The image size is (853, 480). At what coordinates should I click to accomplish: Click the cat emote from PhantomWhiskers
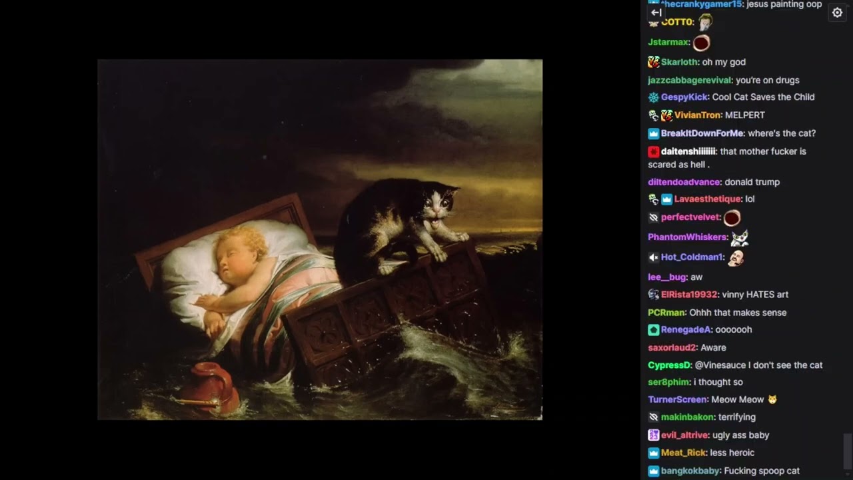pos(740,237)
